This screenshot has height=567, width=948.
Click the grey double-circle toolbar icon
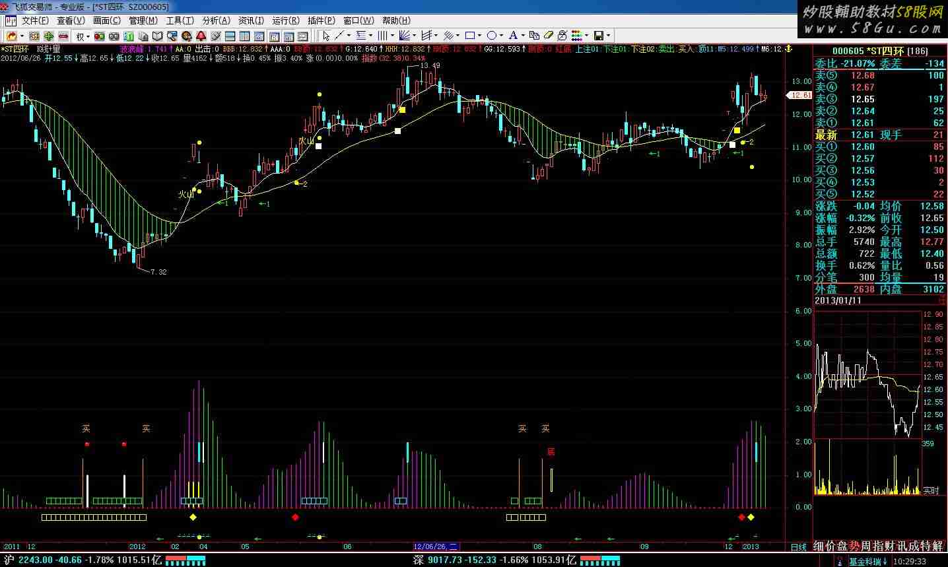pos(114,36)
